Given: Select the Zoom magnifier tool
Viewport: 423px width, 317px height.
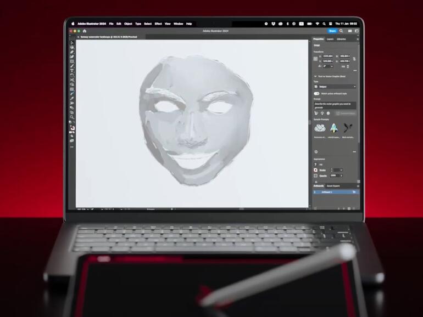Looking at the screenshot, I should tap(72, 117).
